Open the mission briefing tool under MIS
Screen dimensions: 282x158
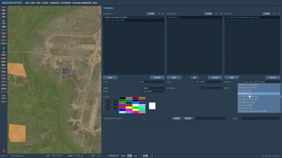point(4,23)
